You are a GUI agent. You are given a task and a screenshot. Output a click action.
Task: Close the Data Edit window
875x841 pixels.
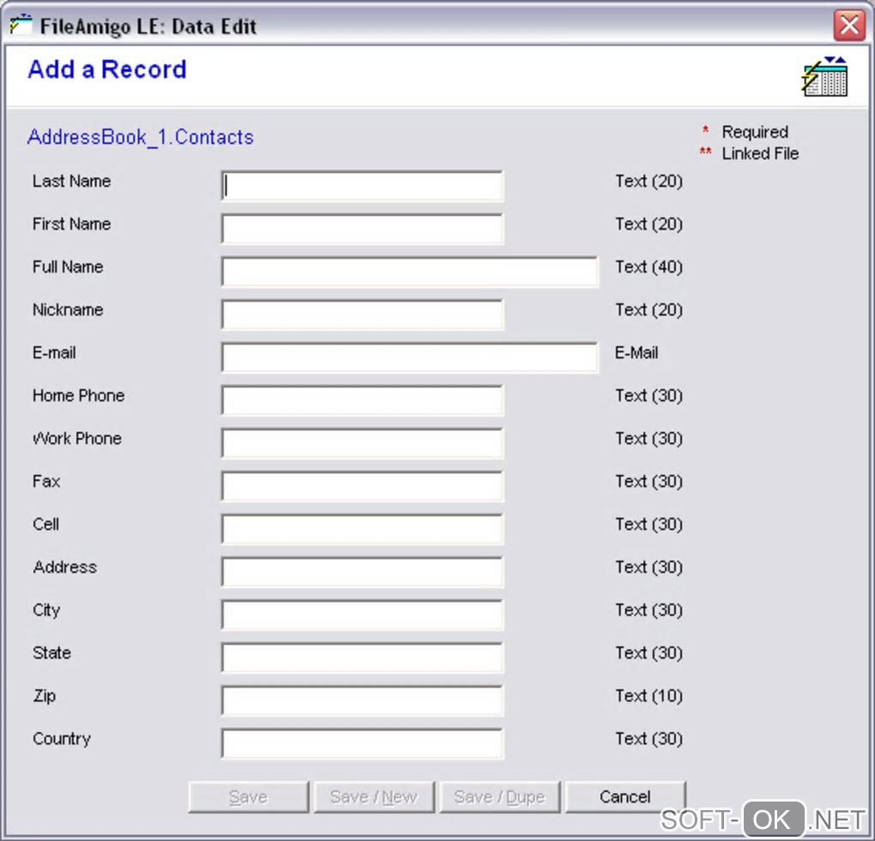pyautogui.click(x=849, y=25)
